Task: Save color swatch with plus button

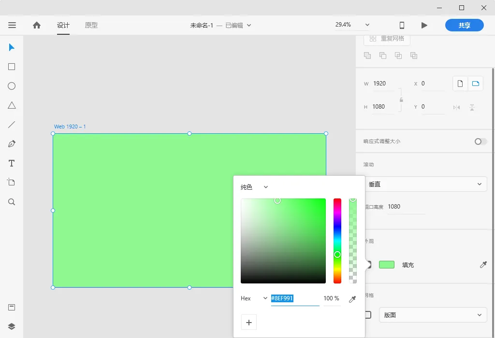Action: point(249,322)
